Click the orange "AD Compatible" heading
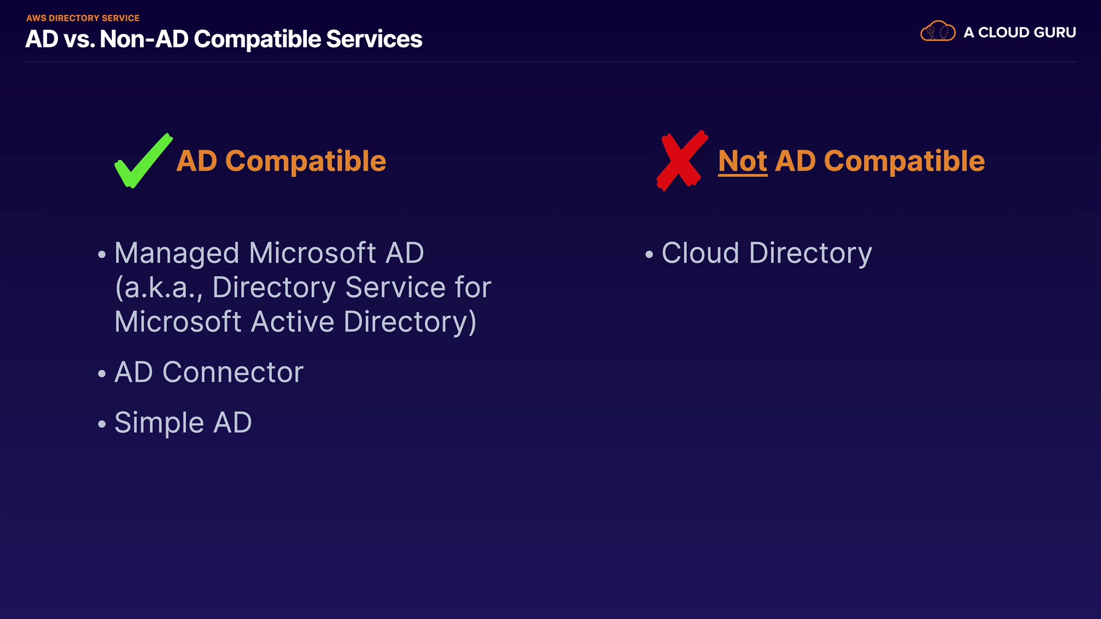This screenshot has height=619, width=1101. coord(281,161)
